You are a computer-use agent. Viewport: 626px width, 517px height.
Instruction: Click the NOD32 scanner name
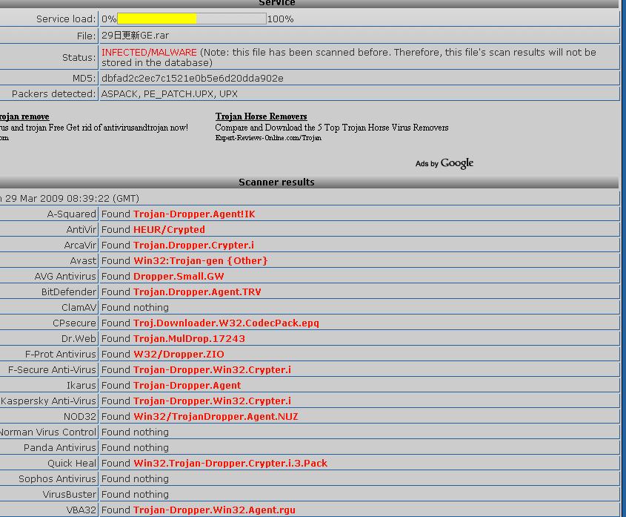80,417
